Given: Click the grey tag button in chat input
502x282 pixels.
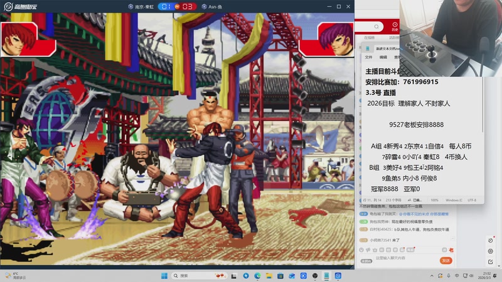Looking at the screenshot, I should click(x=366, y=261).
